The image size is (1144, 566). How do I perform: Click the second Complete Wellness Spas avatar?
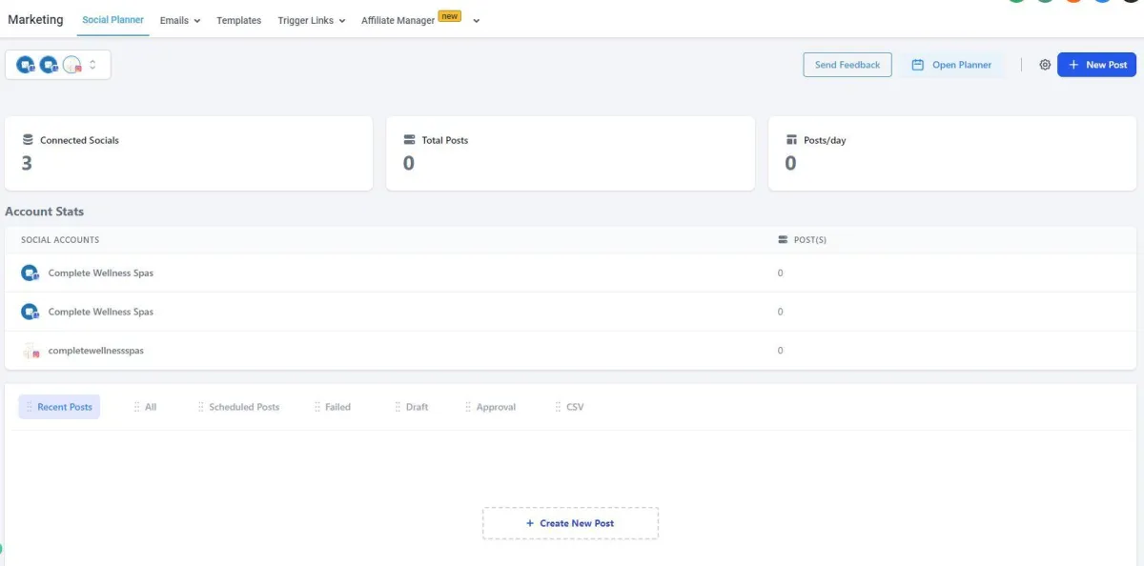[30, 312]
